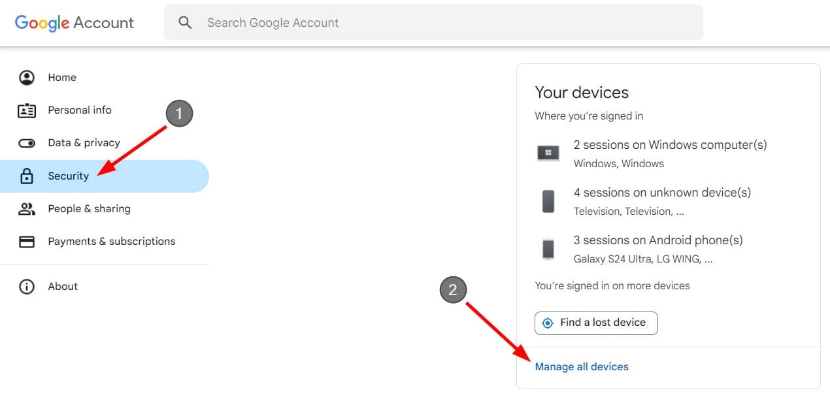The height and width of the screenshot is (399, 830).
Task: Open 4 sessions on unknown device(s)
Action: click(662, 193)
